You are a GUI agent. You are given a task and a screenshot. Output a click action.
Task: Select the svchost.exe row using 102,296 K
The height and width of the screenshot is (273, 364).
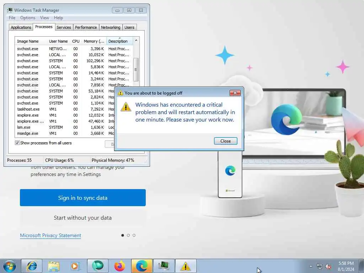74,61
